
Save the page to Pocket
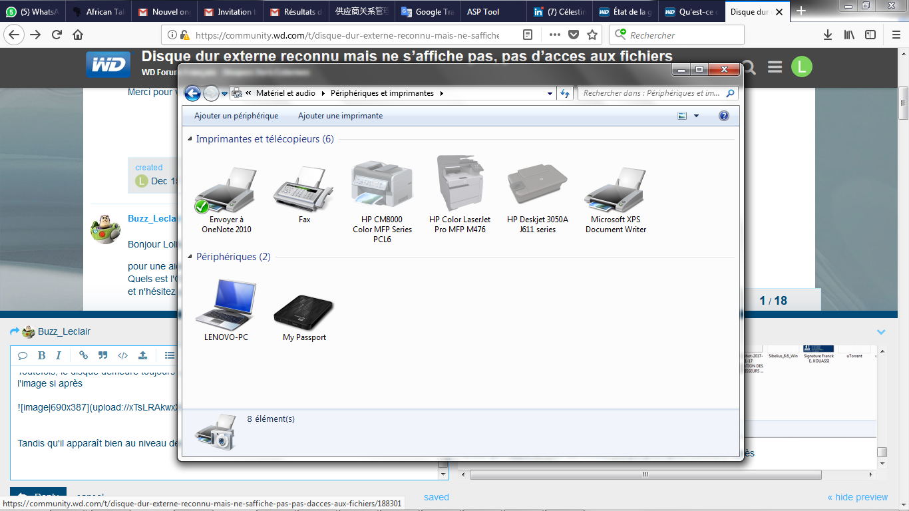point(573,35)
